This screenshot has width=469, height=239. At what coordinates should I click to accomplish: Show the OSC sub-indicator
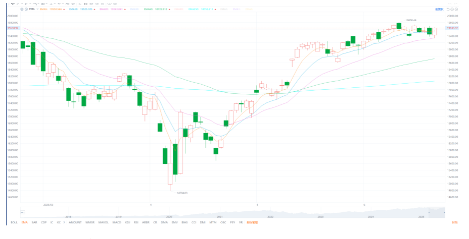pyautogui.click(x=223, y=222)
